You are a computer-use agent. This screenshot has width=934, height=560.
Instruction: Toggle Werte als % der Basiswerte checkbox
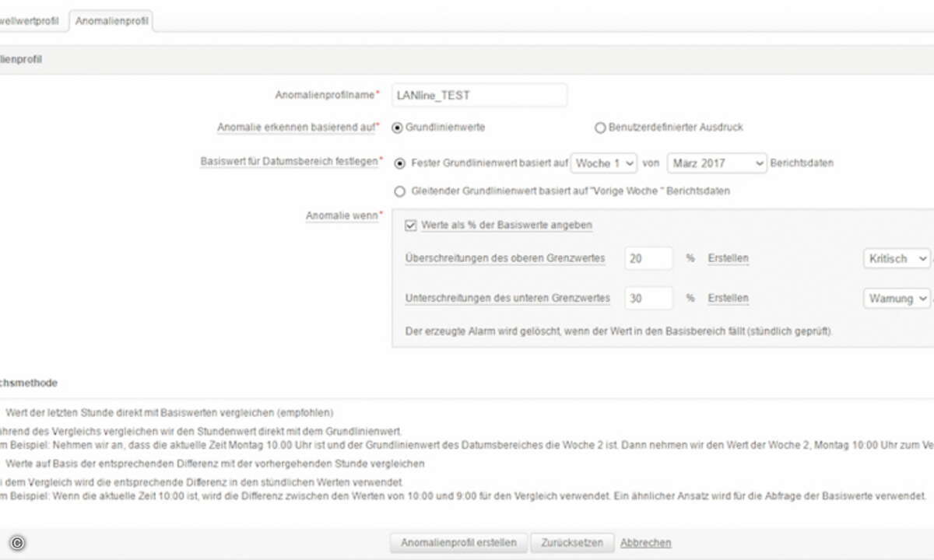tap(411, 226)
